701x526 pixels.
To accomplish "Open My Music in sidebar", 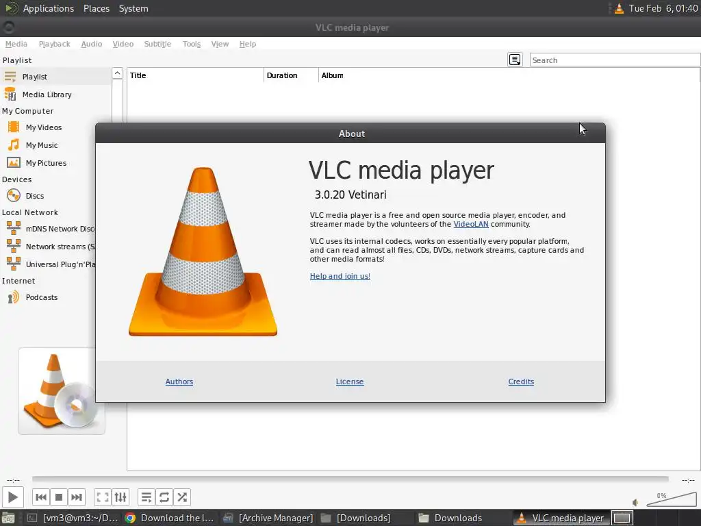I will (x=49, y=145).
